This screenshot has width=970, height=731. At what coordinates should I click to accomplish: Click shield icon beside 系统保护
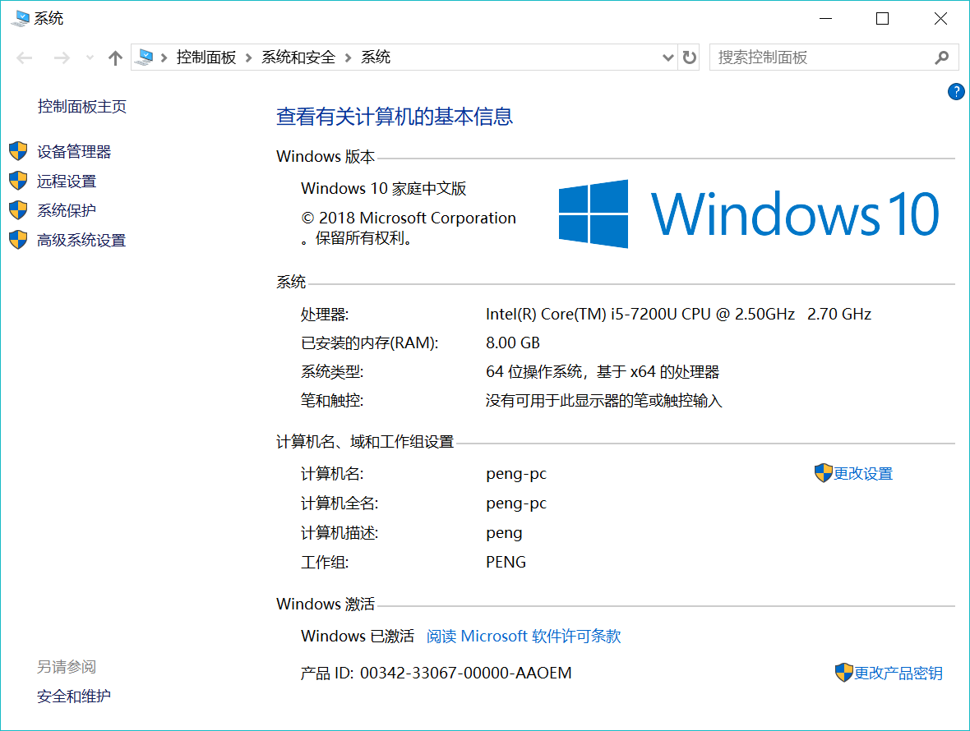point(19,210)
